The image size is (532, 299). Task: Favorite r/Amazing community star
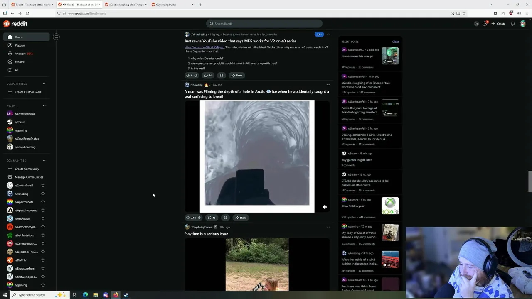click(x=43, y=194)
